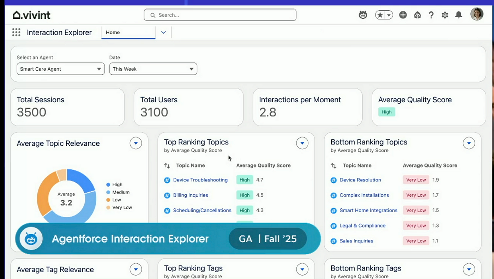This screenshot has width=494, height=279.
Task: Open the Complex Installations topic link
Action: point(364,195)
